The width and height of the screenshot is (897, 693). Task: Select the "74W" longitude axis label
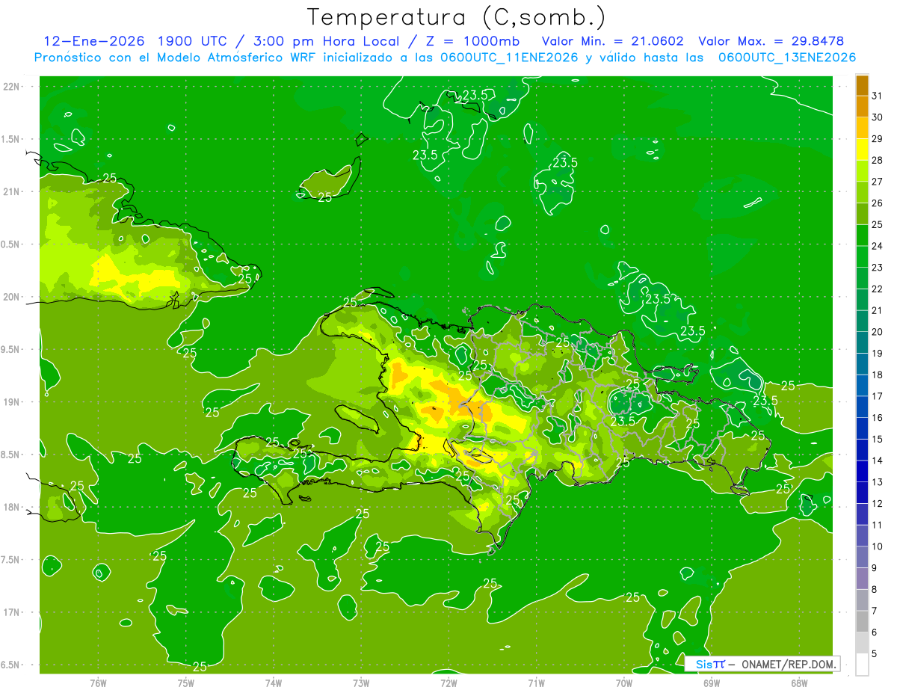274,683
